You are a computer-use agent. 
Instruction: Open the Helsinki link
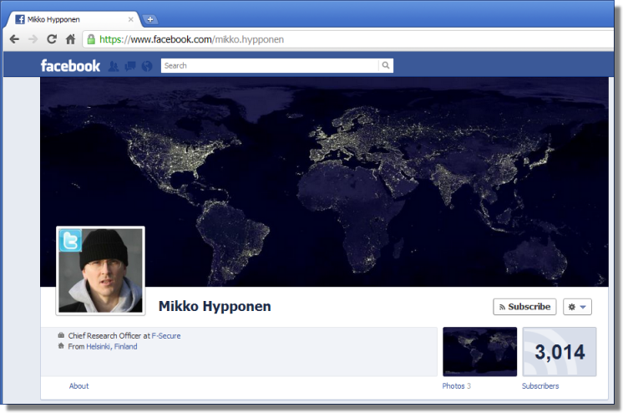pyautogui.click(x=99, y=347)
